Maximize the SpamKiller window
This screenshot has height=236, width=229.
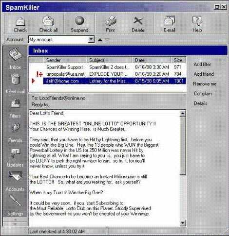click(x=217, y=7)
